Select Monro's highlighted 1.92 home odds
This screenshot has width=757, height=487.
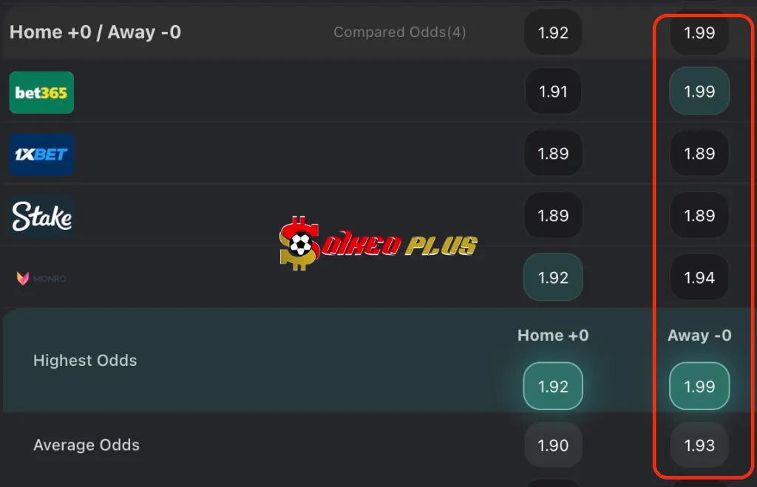point(553,277)
